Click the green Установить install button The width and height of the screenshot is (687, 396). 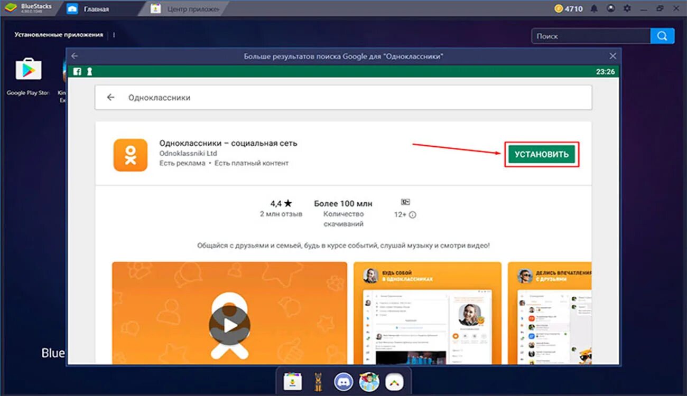click(x=542, y=154)
